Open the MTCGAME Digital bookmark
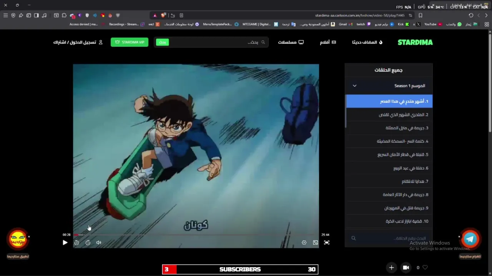492x276 pixels. pyautogui.click(x=260, y=24)
